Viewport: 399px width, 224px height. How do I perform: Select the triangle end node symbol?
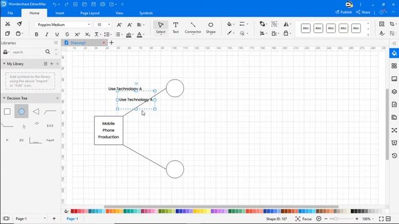pyautogui.click(x=36, y=111)
